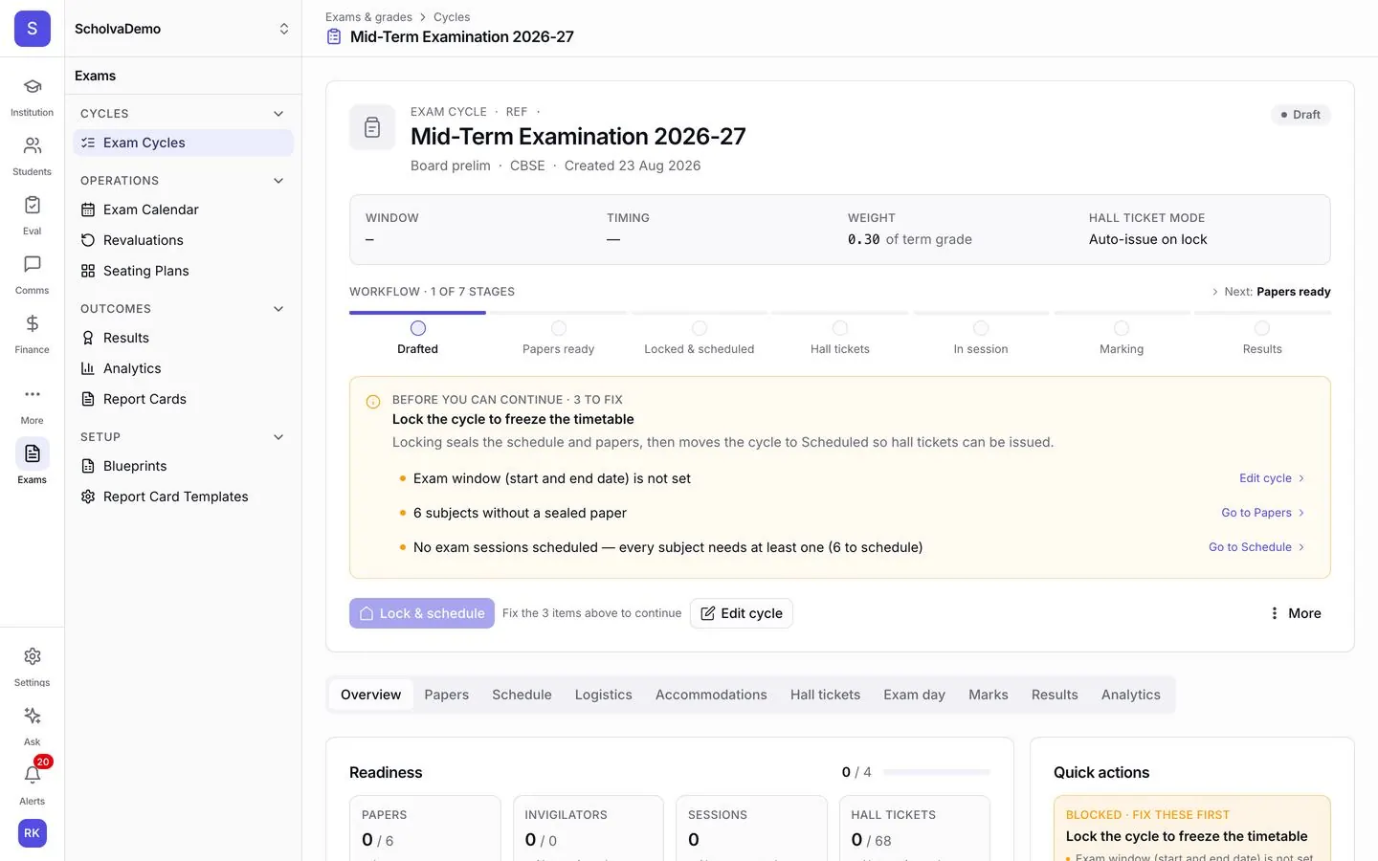Select the Locked & scheduled stage marker
The width and height of the screenshot is (1378, 861).
[x=700, y=328]
